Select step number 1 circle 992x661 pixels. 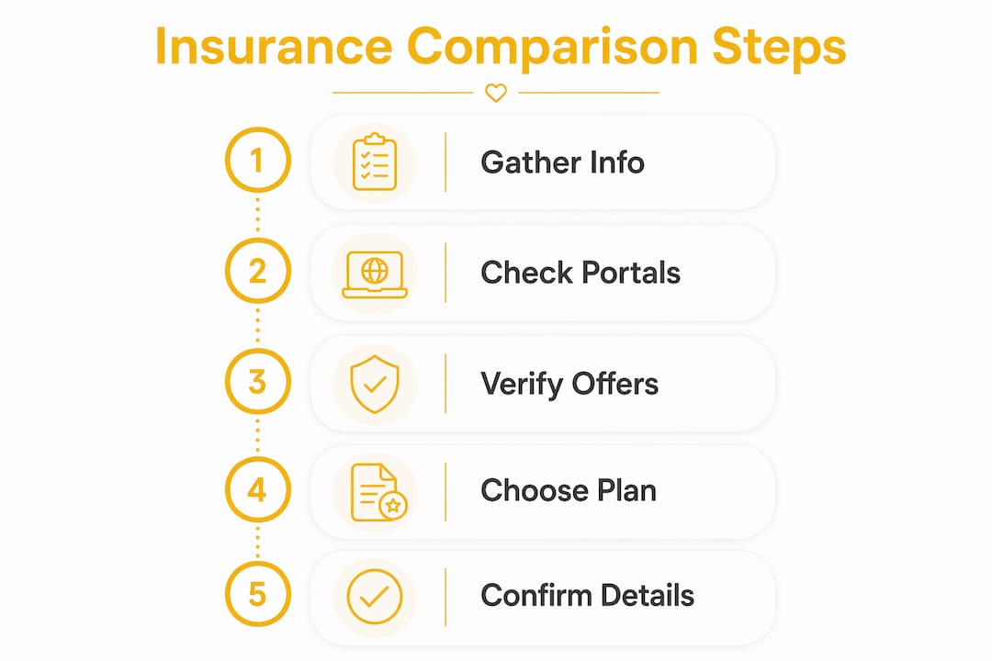pyautogui.click(x=257, y=160)
